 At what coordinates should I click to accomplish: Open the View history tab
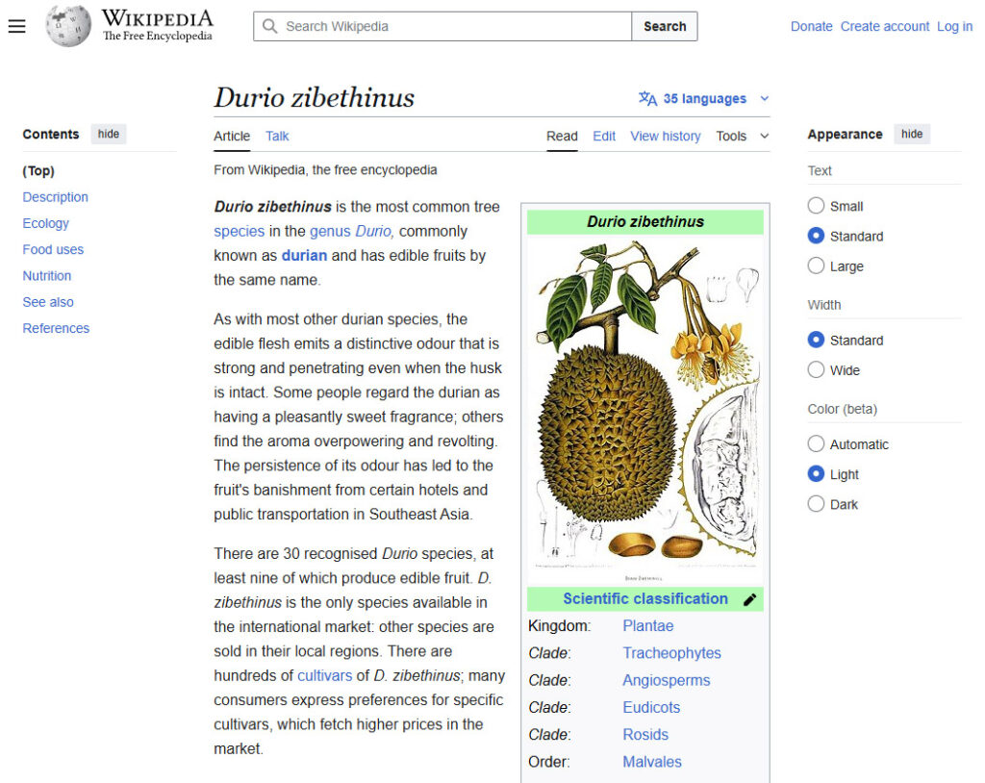(x=665, y=136)
